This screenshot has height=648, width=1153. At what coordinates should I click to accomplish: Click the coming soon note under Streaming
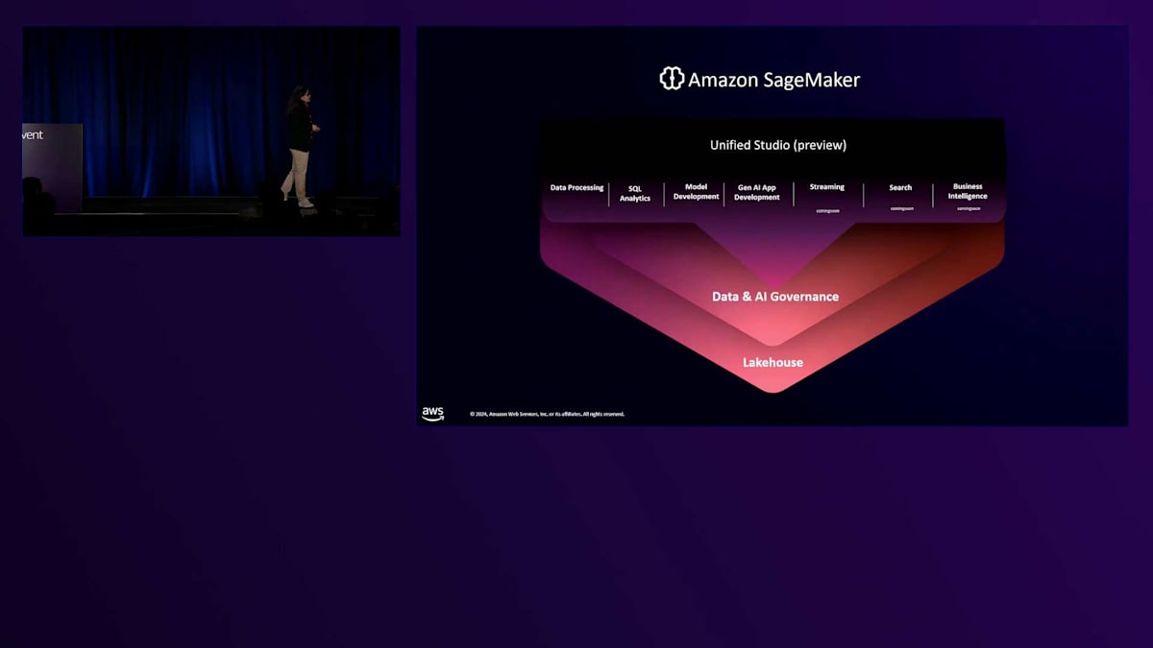(827, 210)
